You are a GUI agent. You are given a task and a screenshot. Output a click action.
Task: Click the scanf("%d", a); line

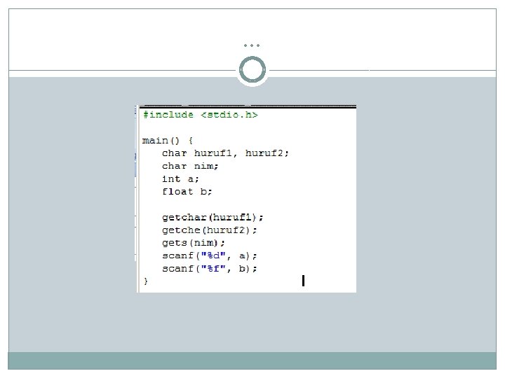tap(209, 256)
